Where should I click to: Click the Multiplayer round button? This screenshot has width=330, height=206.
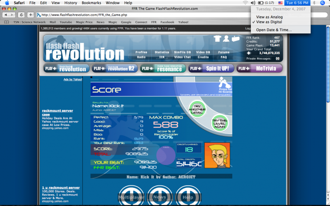point(131,195)
